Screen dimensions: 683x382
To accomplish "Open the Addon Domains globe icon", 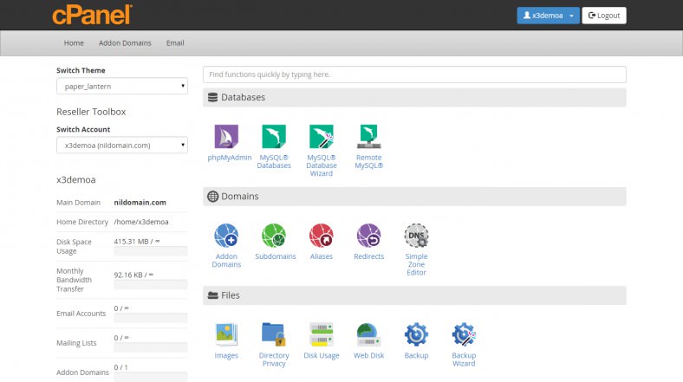I will [x=226, y=236].
